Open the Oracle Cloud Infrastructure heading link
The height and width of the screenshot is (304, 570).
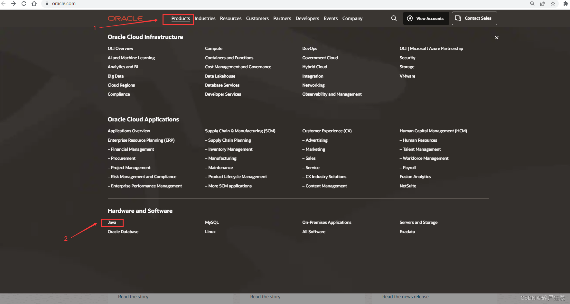pyautogui.click(x=145, y=37)
